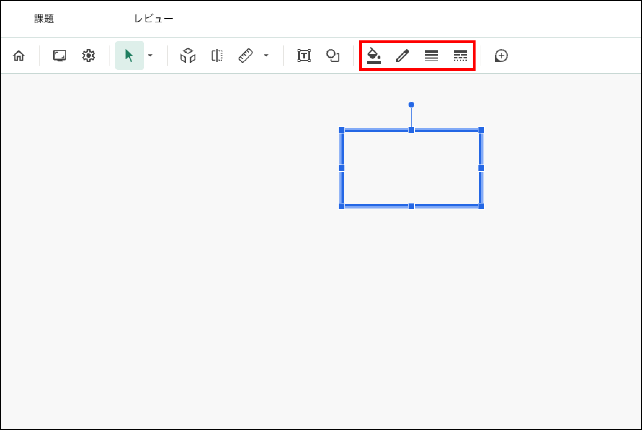Viewport: 642px width, 430px height.
Task: Open the pencil line color tool
Action: point(402,56)
